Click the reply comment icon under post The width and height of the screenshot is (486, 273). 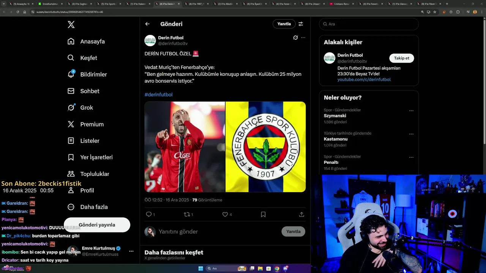(149, 214)
